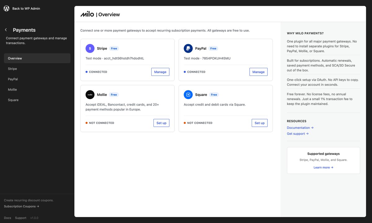Click Manage button for PayPal
The width and height of the screenshot is (372, 223).
tap(259, 72)
